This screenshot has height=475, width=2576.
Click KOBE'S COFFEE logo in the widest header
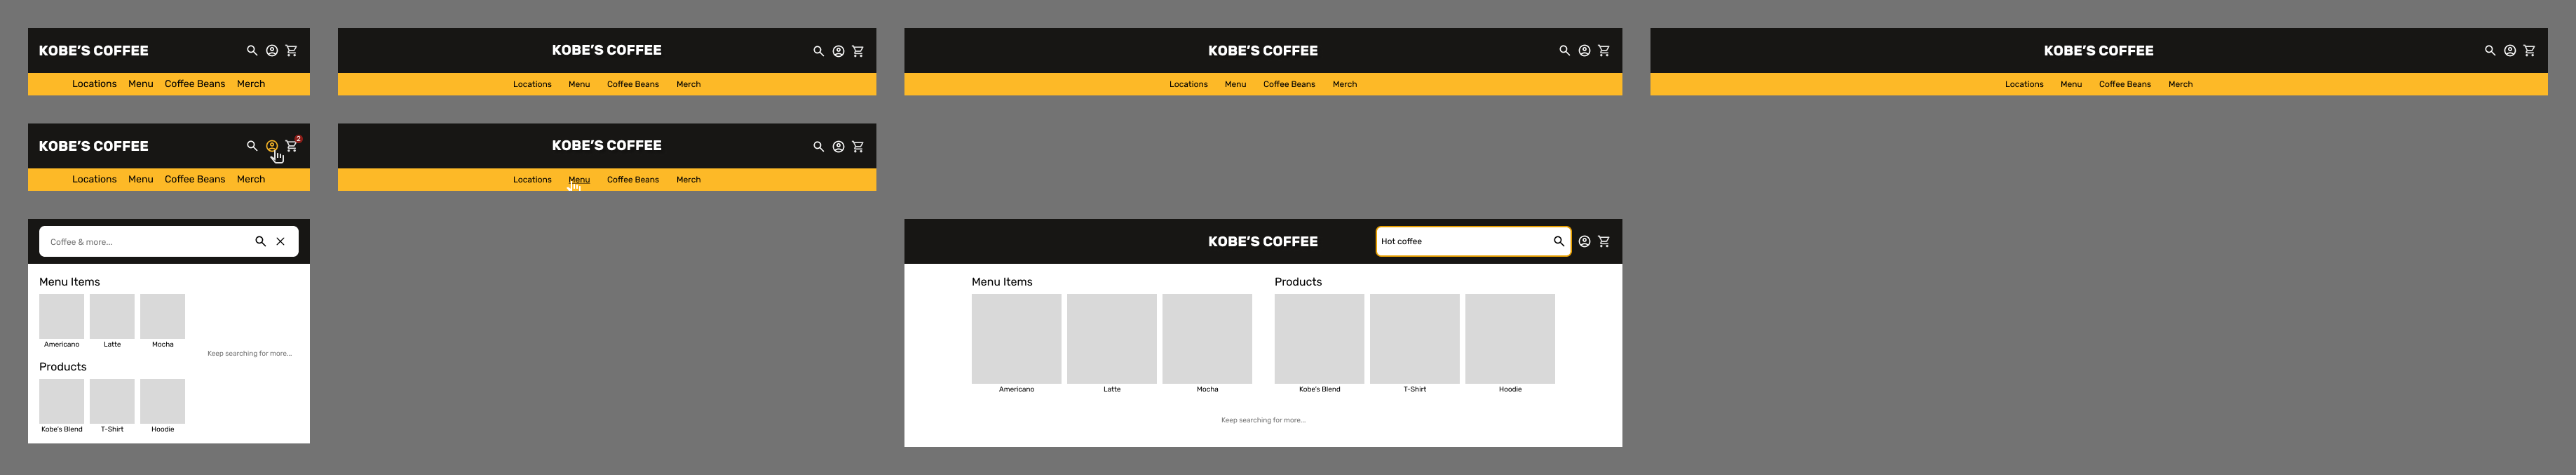coord(2098,50)
